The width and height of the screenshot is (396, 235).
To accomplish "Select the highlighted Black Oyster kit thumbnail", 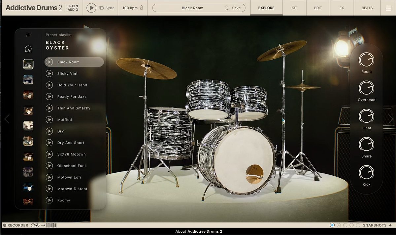I will [x=28, y=64].
